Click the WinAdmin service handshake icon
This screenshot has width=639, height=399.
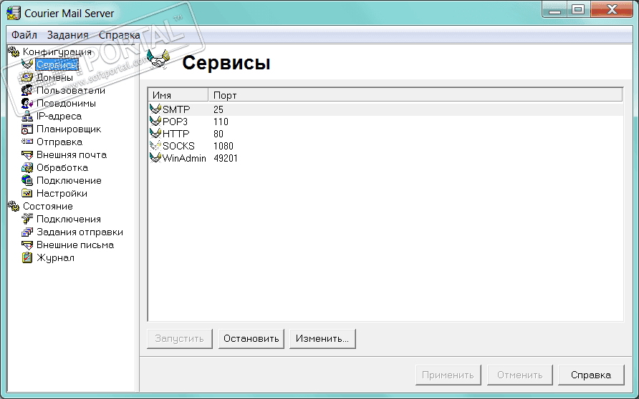coord(155,158)
